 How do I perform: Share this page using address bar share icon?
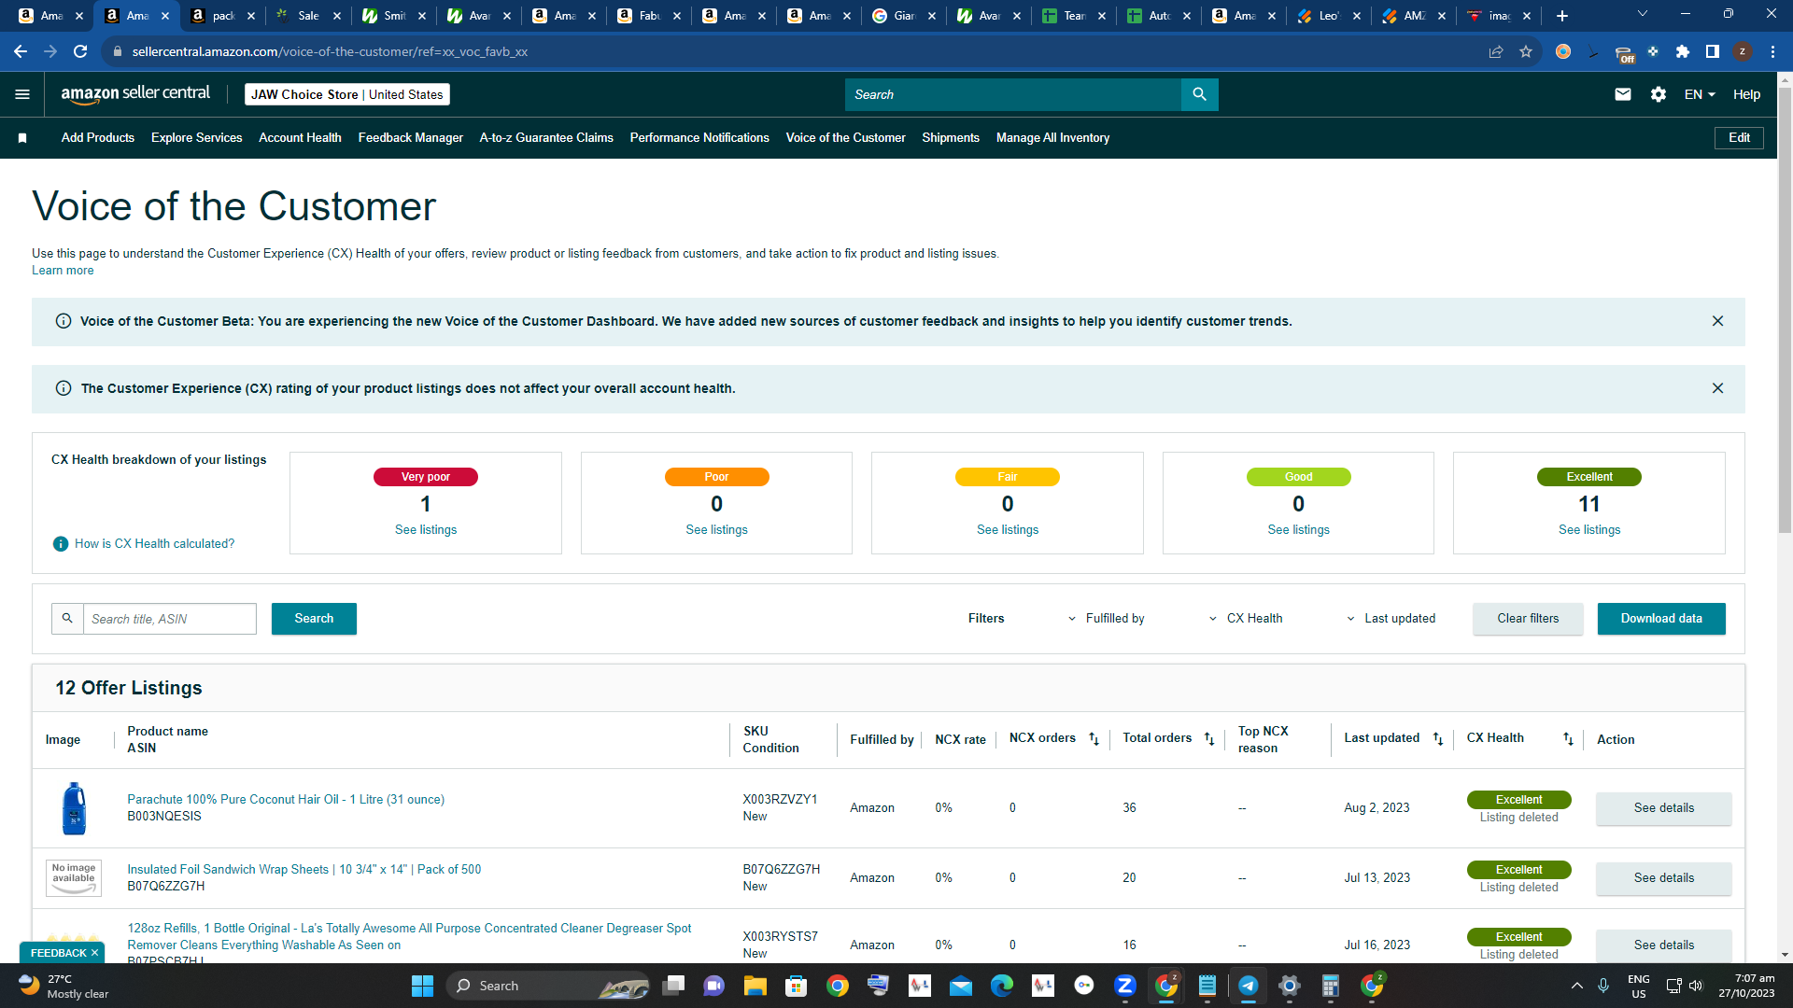(1496, 52)
